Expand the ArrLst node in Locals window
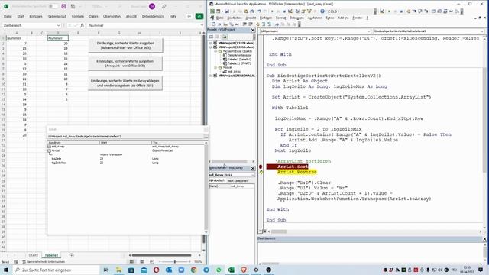 [49, 150]
